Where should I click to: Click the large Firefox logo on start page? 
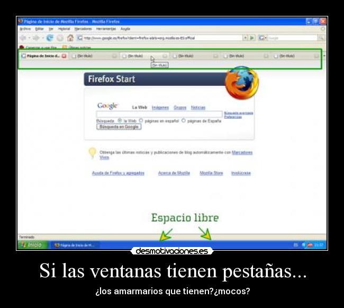tap(242, 83)
